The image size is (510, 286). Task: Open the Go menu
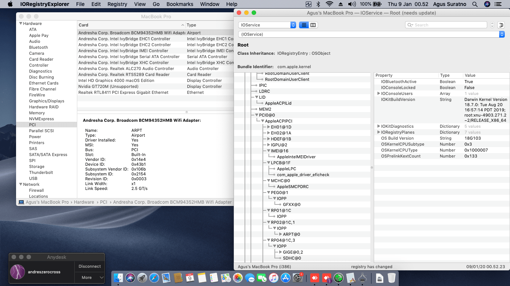(156, 4)
